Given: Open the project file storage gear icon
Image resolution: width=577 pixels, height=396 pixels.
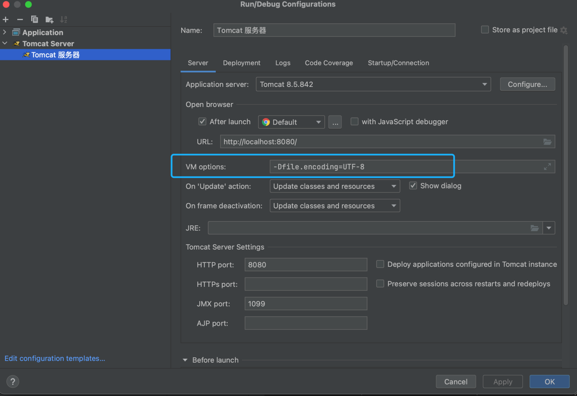Looking at the screenshot, I should click(x=564, y=30).
